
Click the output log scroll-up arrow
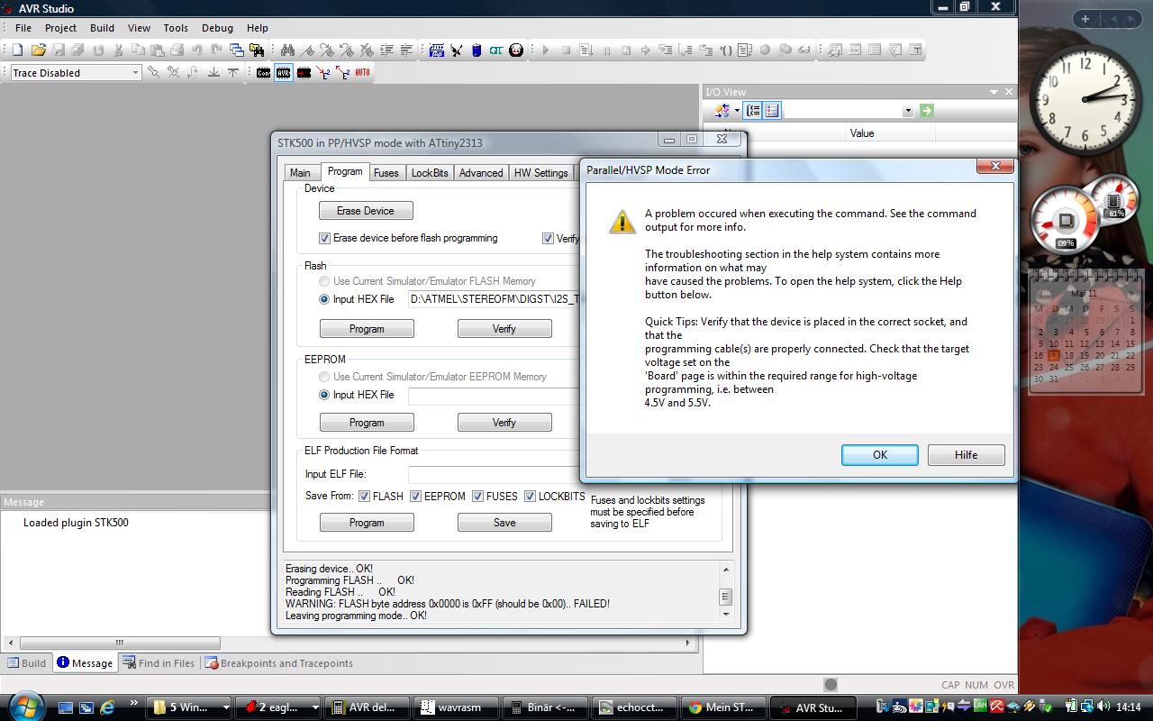tap(726, 569)
